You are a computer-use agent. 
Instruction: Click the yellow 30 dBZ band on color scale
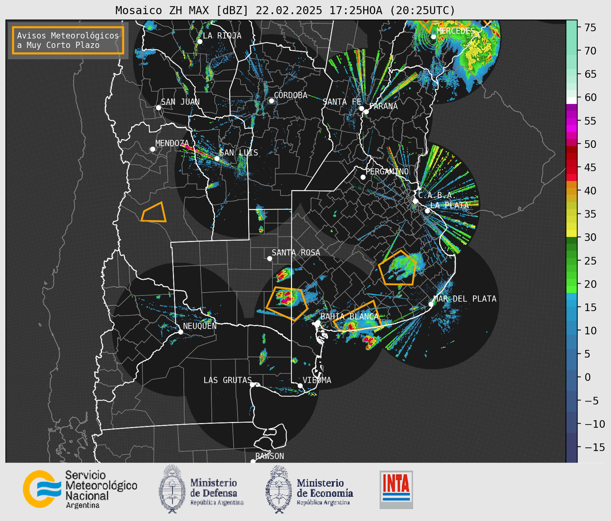[x=572, y=234]
